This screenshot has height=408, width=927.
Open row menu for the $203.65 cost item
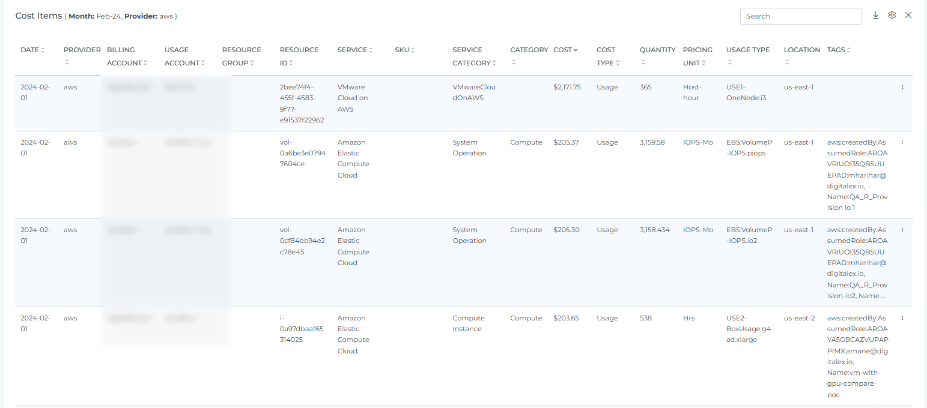click(902, 318)
